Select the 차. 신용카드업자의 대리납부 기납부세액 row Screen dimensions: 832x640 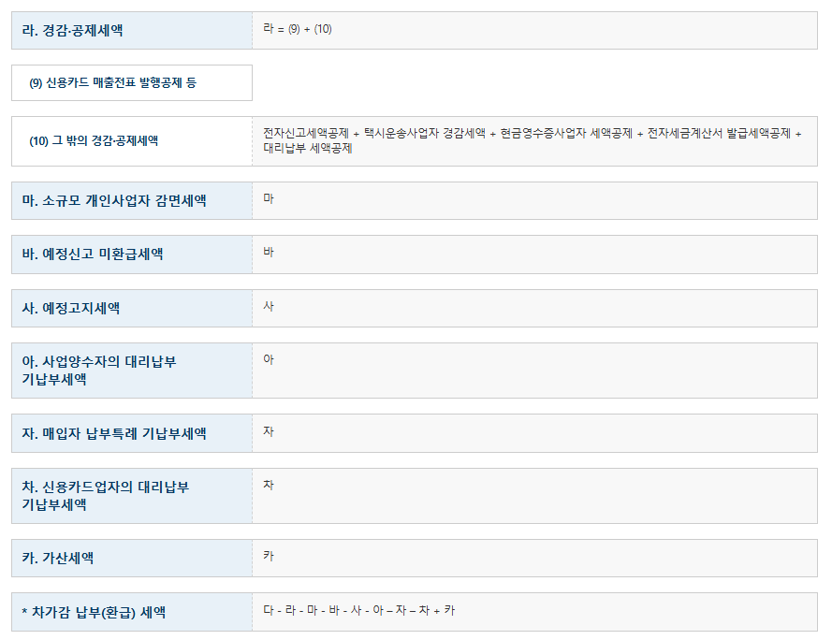pyautogui.click(x=99, y=495)
